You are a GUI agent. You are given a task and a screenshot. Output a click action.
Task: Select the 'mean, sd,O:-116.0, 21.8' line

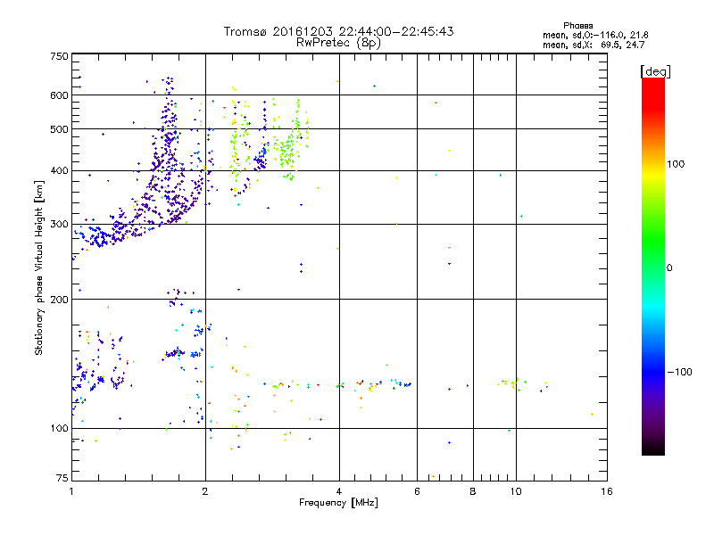point(595,35)
